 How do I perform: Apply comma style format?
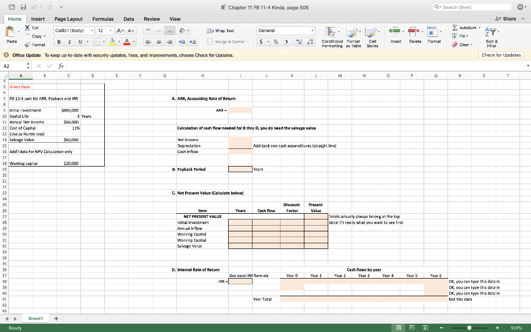pyautogui.click(x=286, y=41)
